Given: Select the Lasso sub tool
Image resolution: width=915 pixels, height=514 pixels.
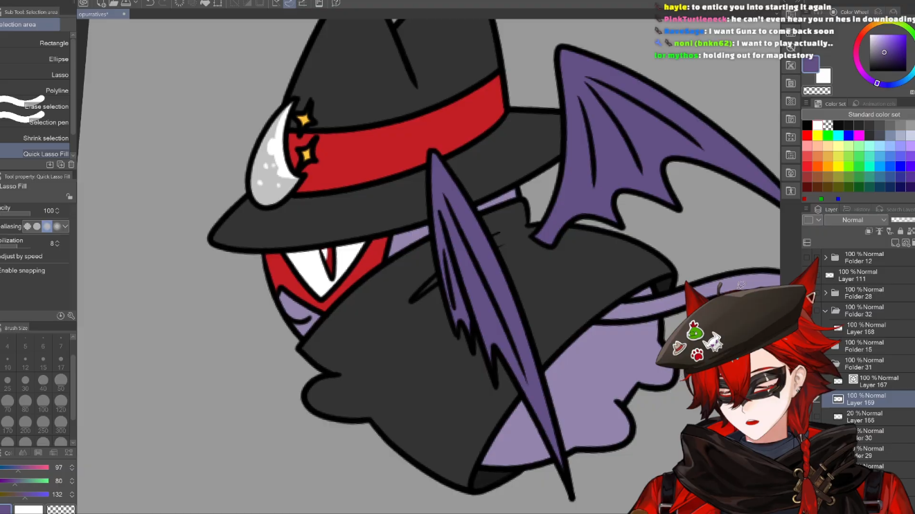Looking at the screenshot, I should (x=36, y=75).
